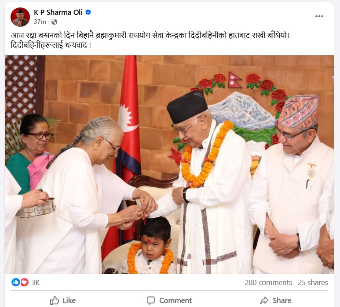
Task: View who reacted via the 3K count
Action: click(x=36, y=282)
